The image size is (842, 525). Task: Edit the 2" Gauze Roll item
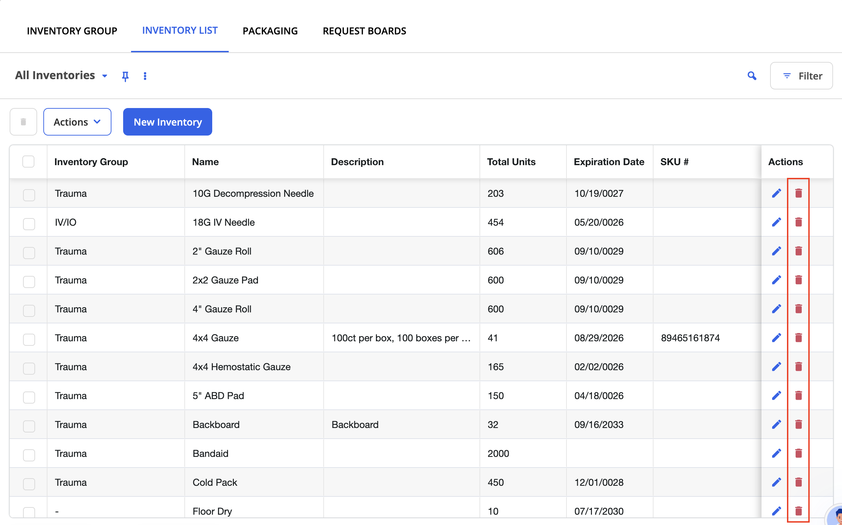(776, 251)
